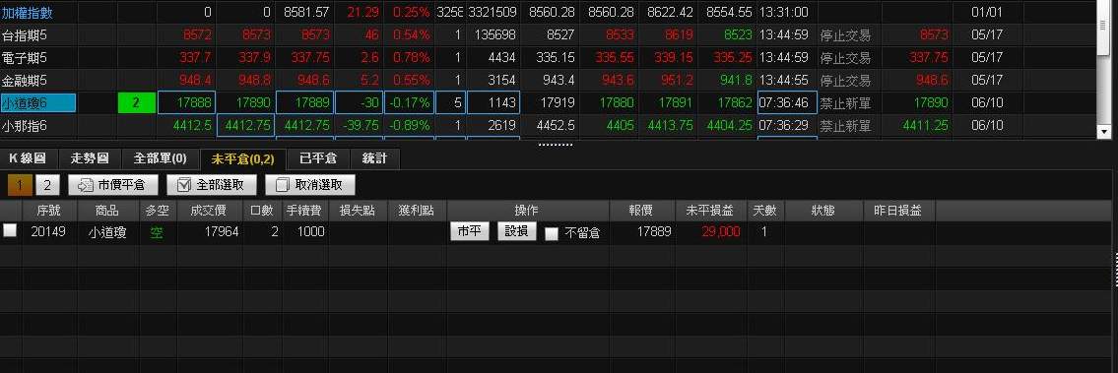Image resolution: width=1118 pixels, height=373 pixels.
Task: Select the 小那指6 quote row
Action: click(549, 125)
